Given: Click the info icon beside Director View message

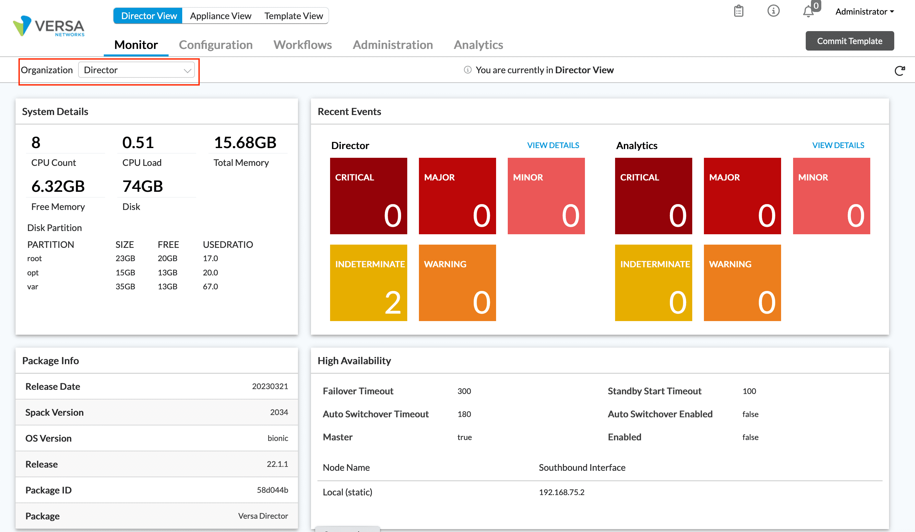Looking at the screenshot, I should (468, 70).
